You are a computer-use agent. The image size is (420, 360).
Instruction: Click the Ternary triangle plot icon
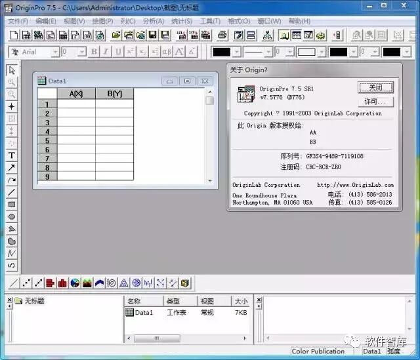pos(124,283)
